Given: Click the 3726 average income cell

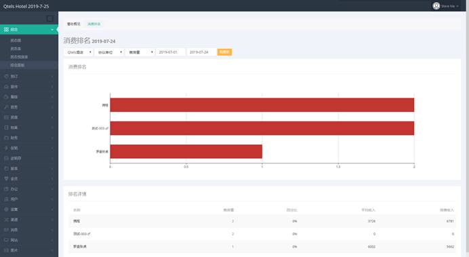Looking at the screenshot, I should [371, 221].
